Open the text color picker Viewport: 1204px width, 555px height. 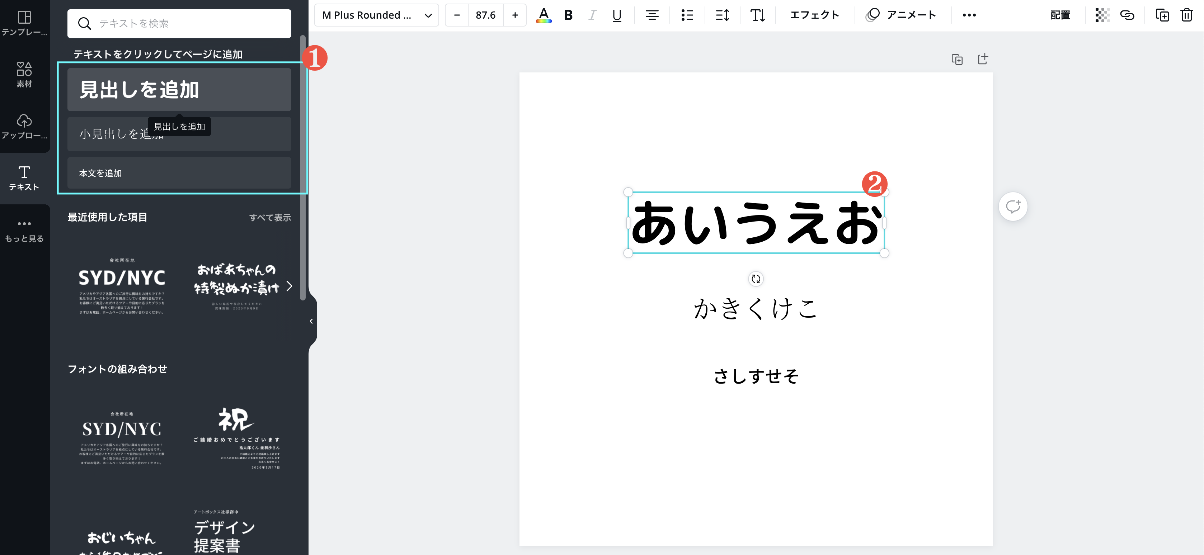543,15
